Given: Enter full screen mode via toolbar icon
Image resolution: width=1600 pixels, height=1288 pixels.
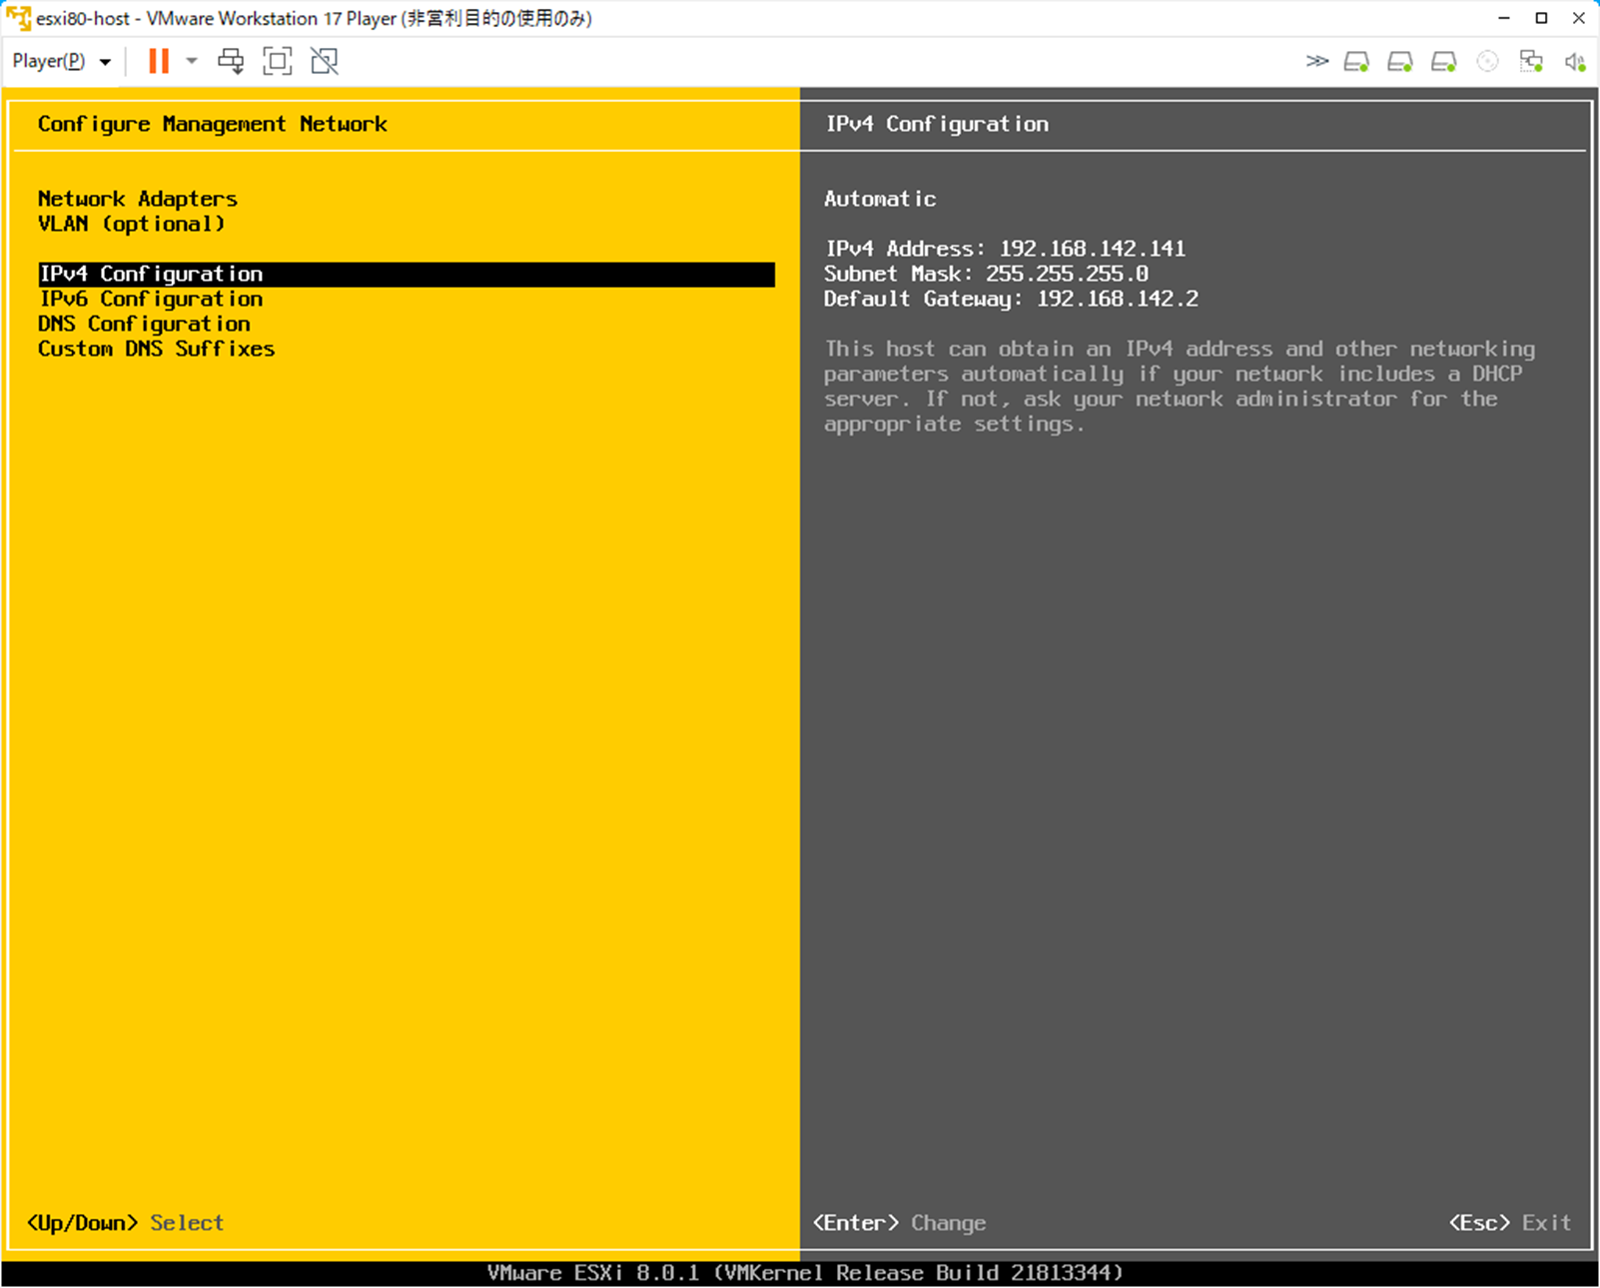Looking at the screenshot, I should [x=278, y=61].
